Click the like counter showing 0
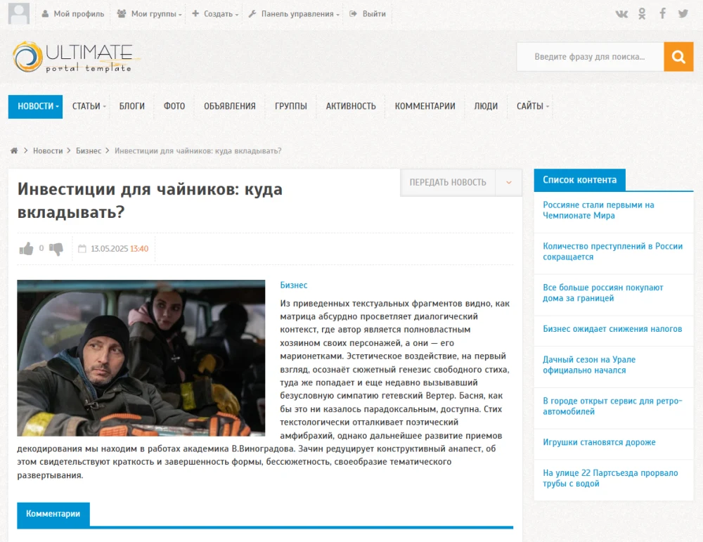This screenshot has height=542, width=703. tap(41, 248)
